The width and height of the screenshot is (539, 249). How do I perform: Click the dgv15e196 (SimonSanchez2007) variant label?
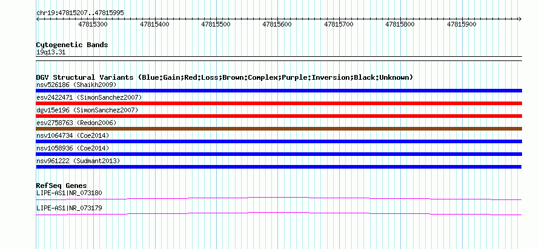pyautogui.click(x=87, y=110)
